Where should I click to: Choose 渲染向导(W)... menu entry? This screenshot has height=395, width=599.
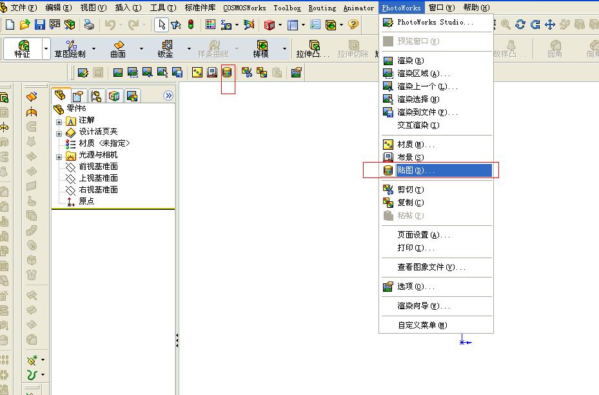coord(436,306)
